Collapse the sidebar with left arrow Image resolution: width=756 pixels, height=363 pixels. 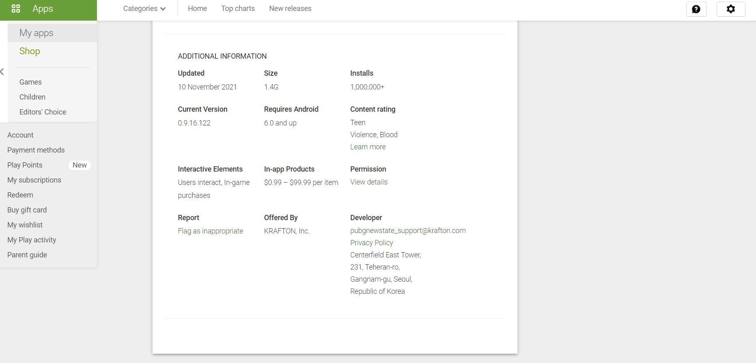click(2, 72)
